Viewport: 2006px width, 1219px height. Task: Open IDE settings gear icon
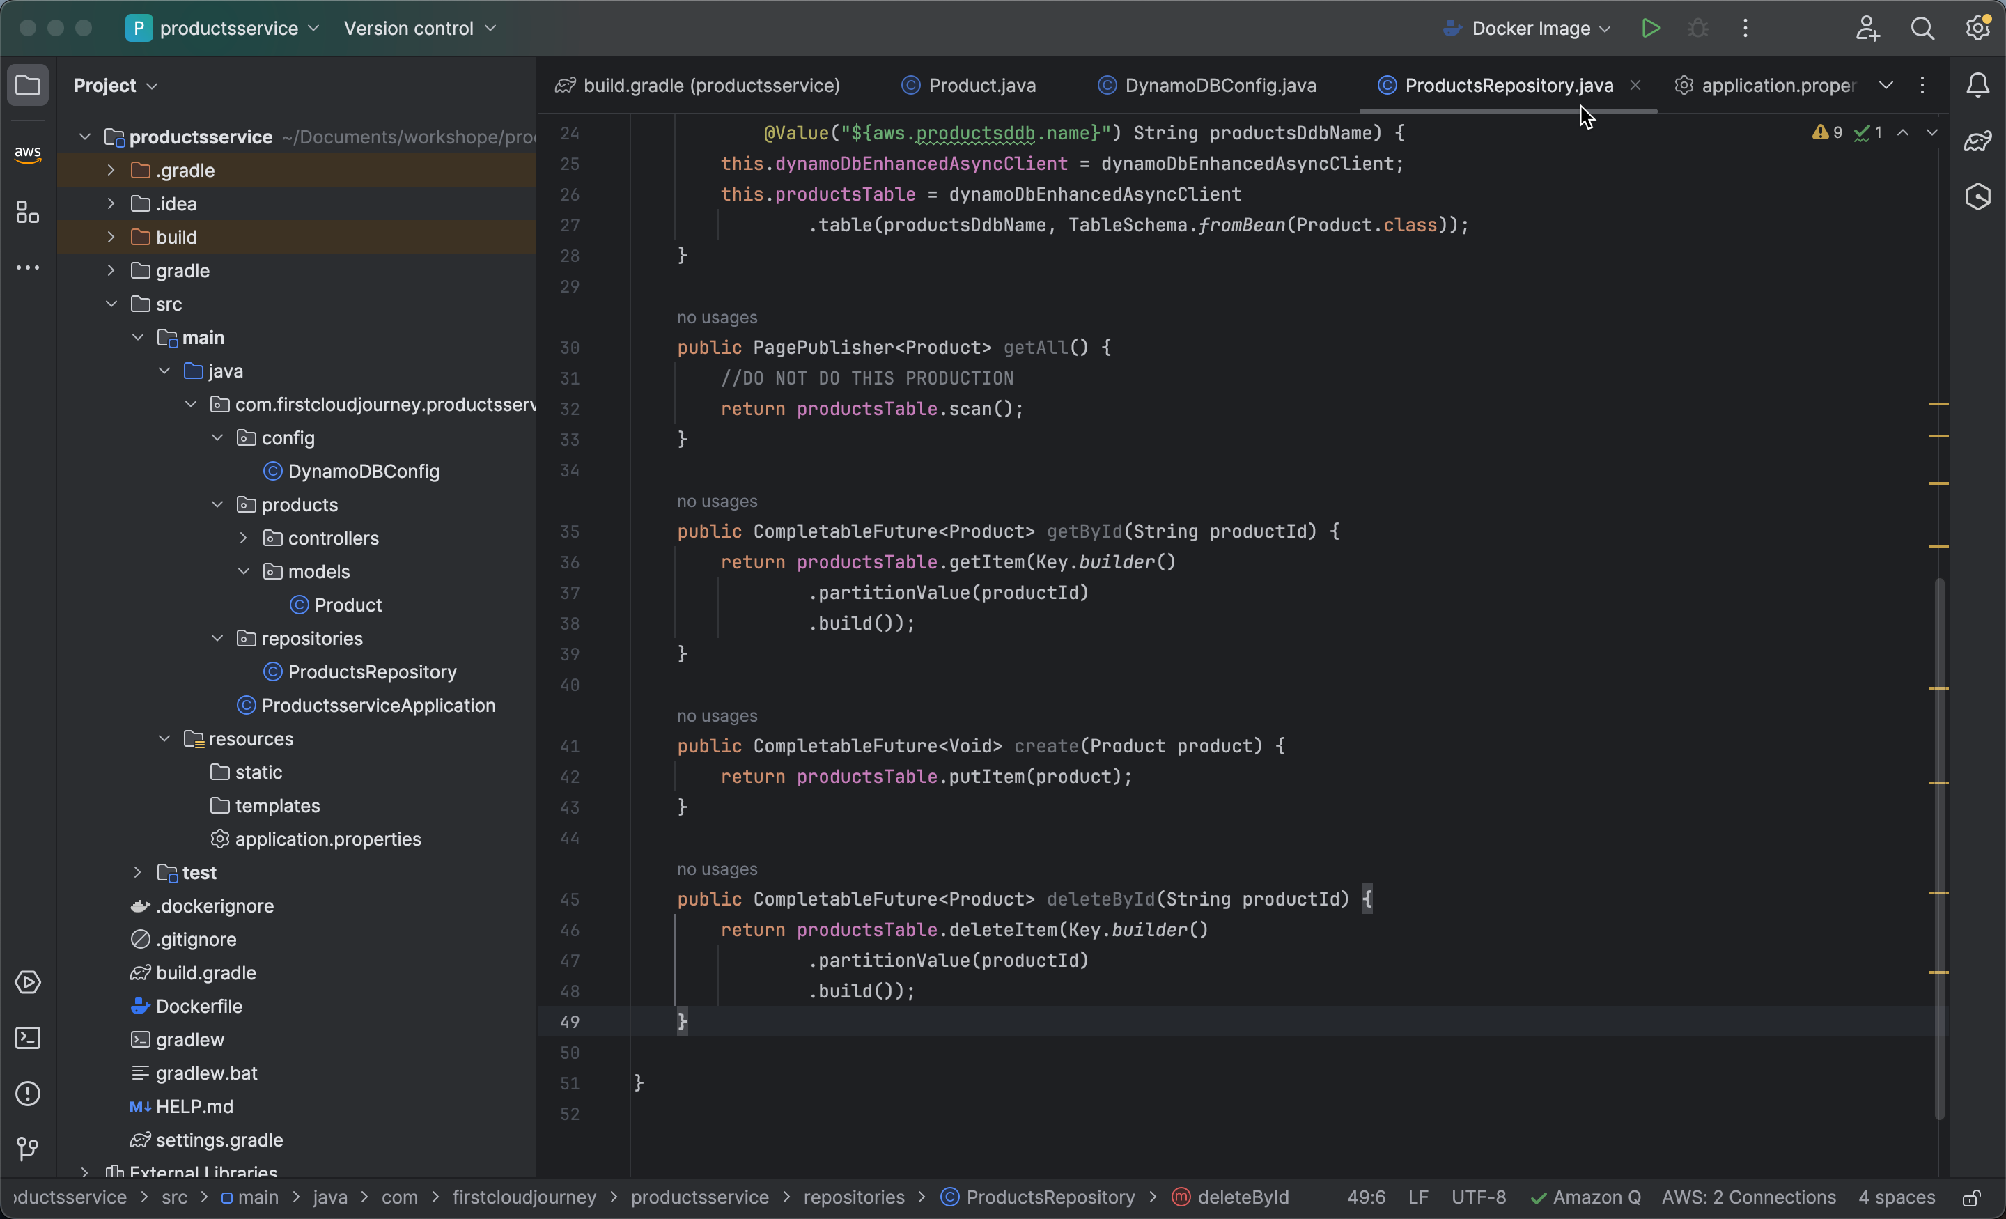[1978, 29]
